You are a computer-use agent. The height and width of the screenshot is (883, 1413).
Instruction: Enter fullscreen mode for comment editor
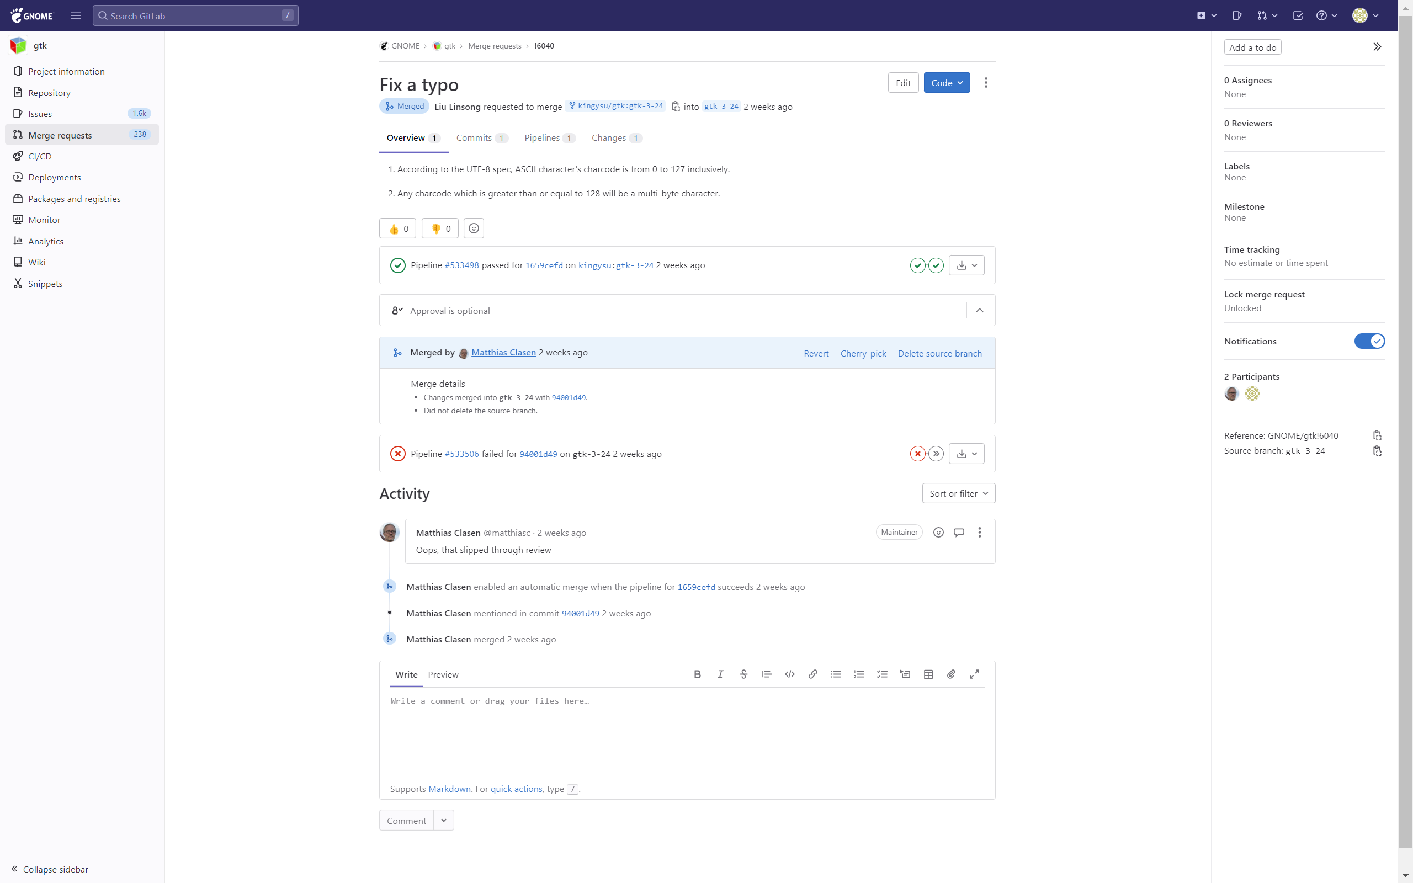(x=975, y=674)
